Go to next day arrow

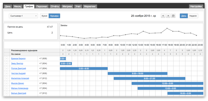168,16
